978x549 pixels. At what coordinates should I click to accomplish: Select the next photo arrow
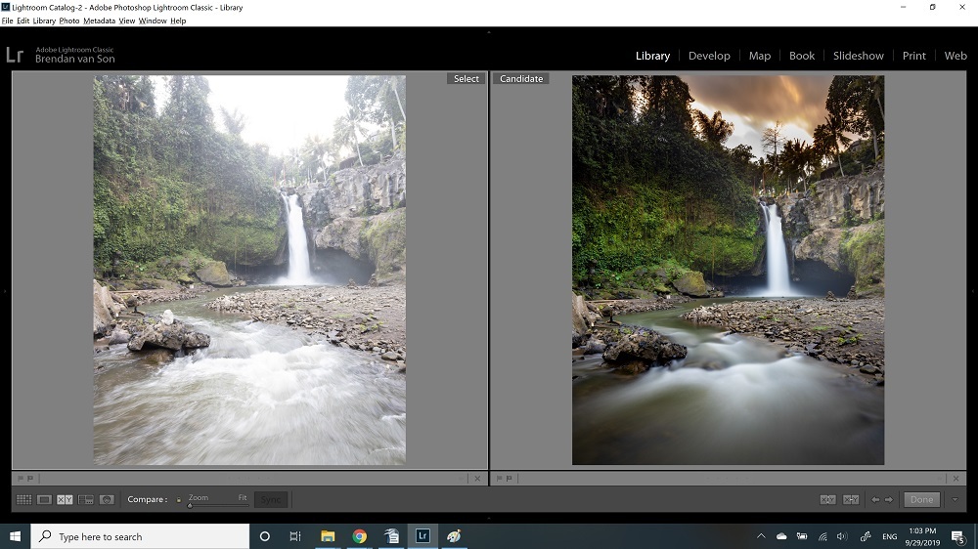tap(889, 499)
